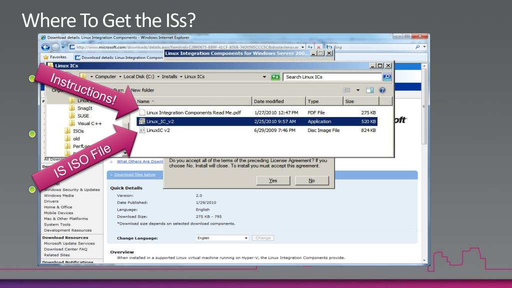Open the Drivers sidebar link

click(x=51, y=201)
